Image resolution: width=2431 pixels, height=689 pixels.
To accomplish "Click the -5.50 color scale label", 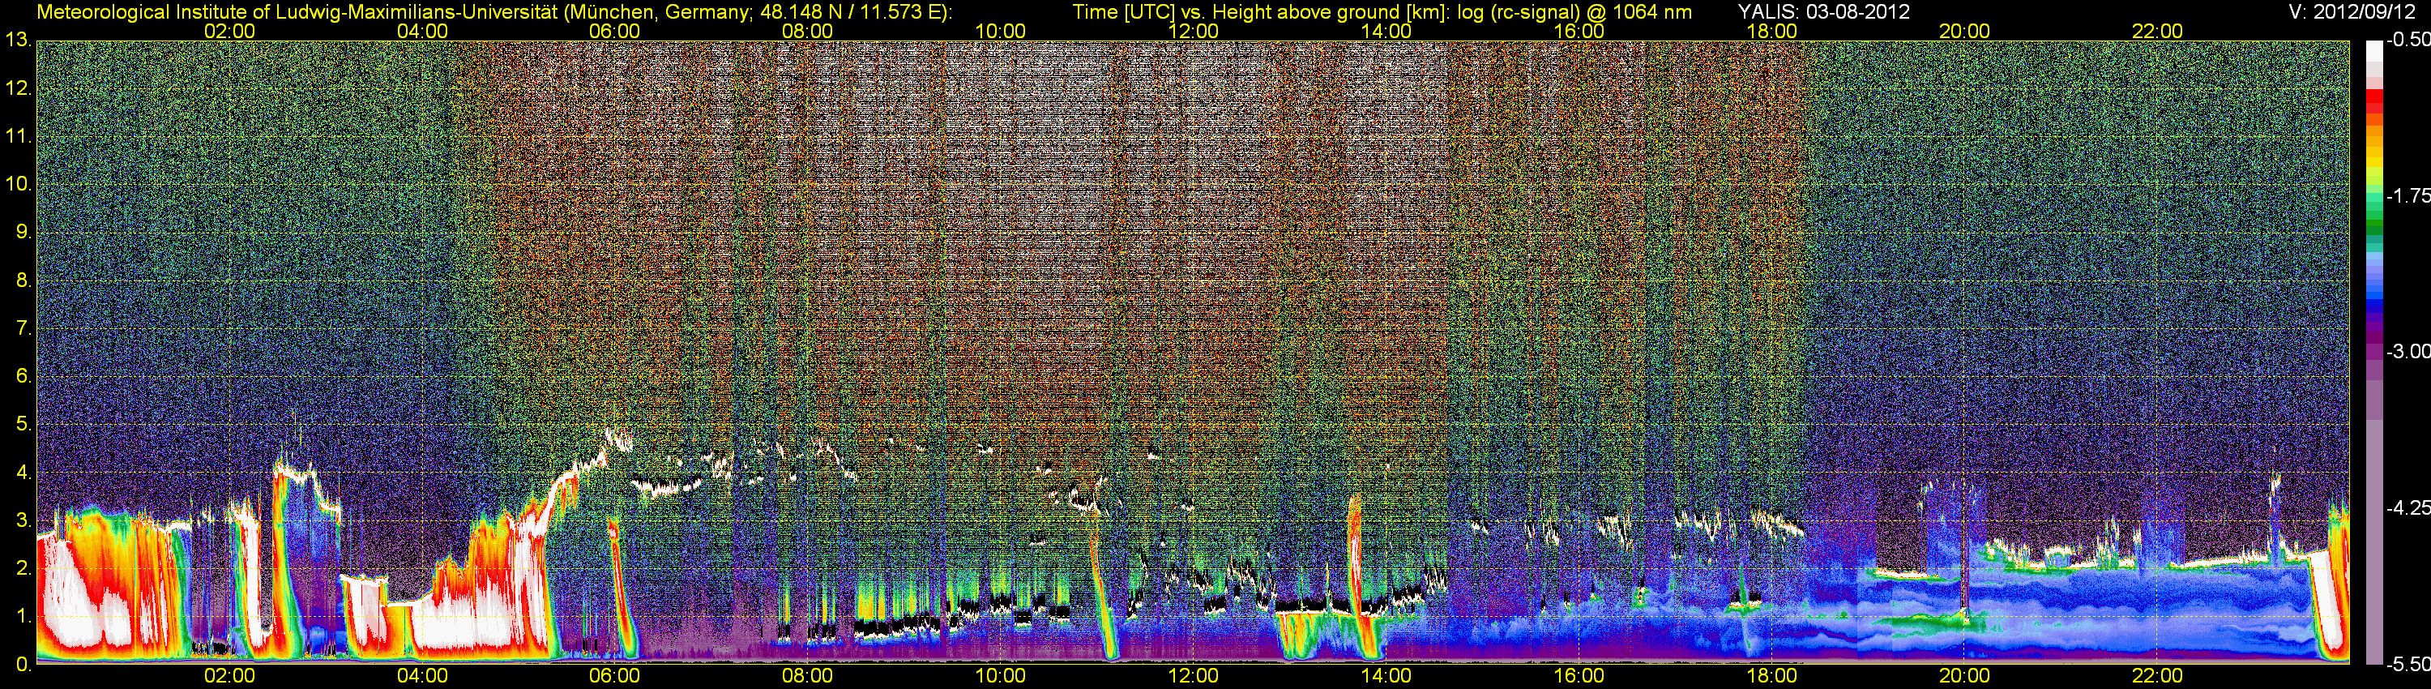I will click(2408, 664).
